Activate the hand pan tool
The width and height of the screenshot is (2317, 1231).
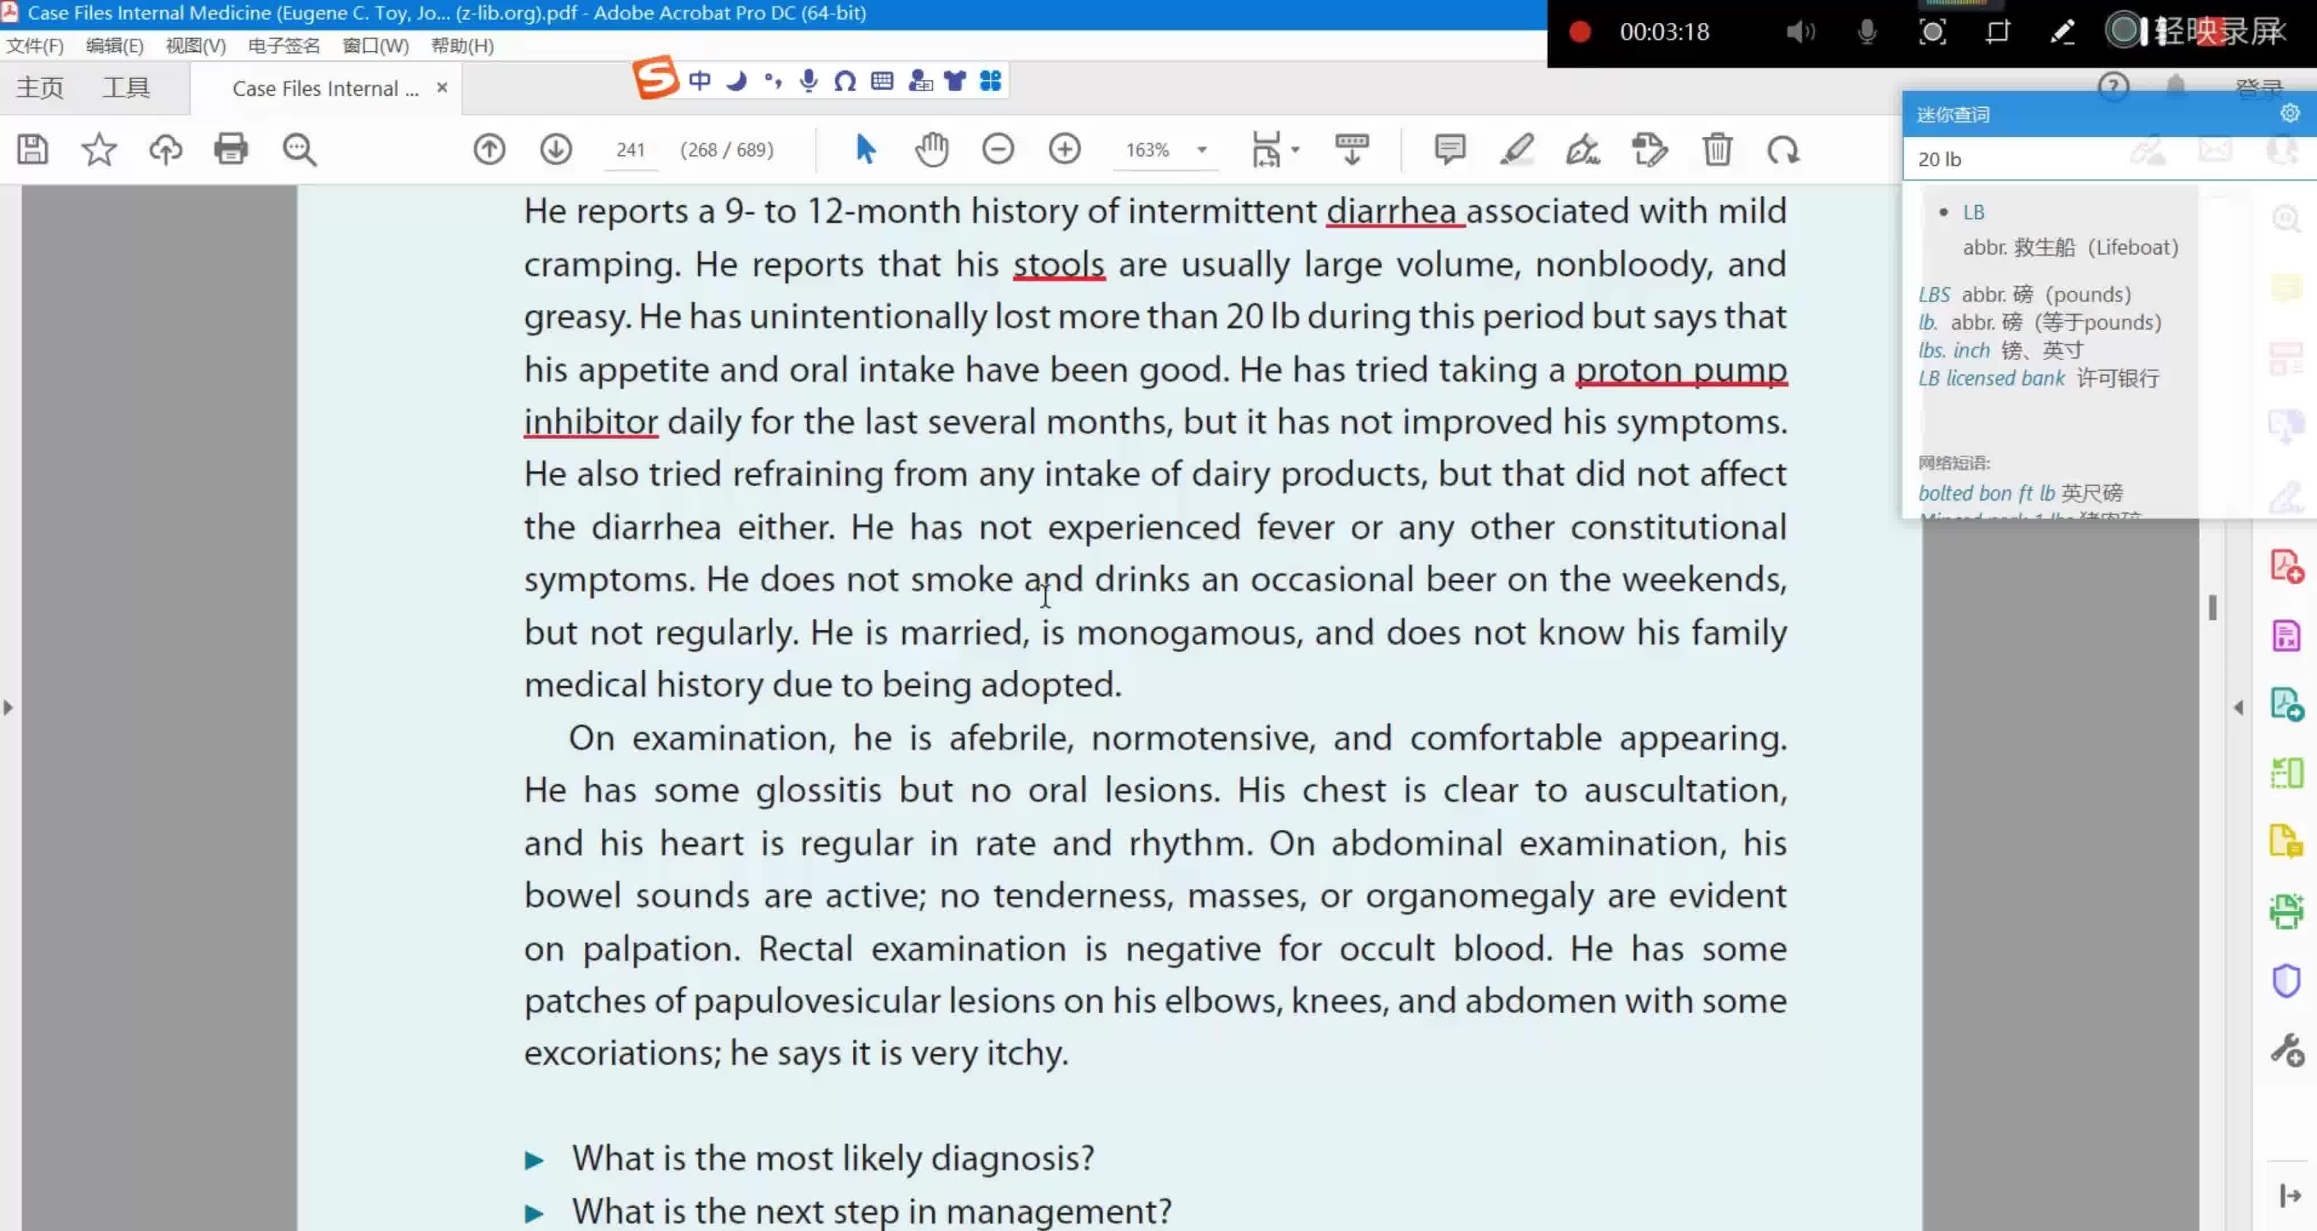coord(932,149)
